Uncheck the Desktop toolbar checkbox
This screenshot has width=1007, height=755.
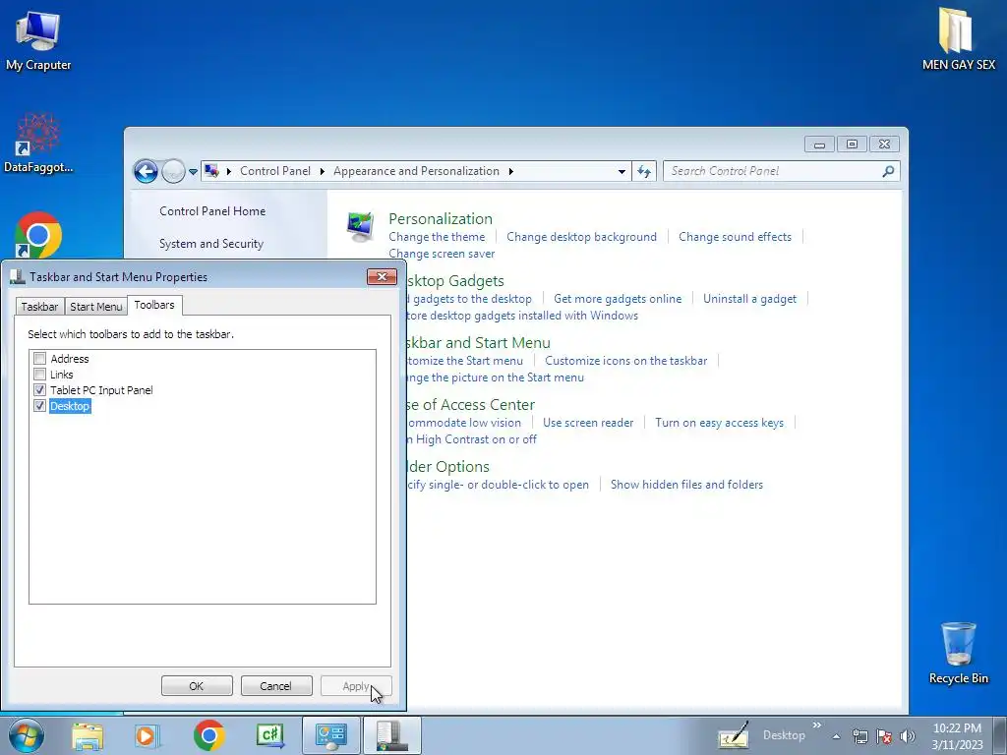[x=39, y=406]
